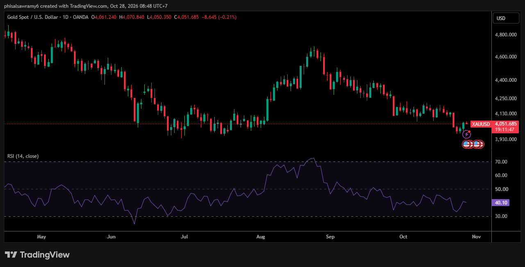
Task: Click the RSI 50.00 level label
Action: (501, 189)
